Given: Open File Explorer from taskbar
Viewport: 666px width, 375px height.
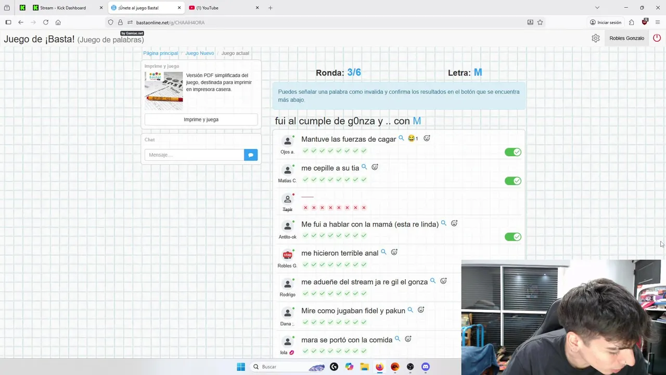Looking at the screenshot, I should (364, 367).
